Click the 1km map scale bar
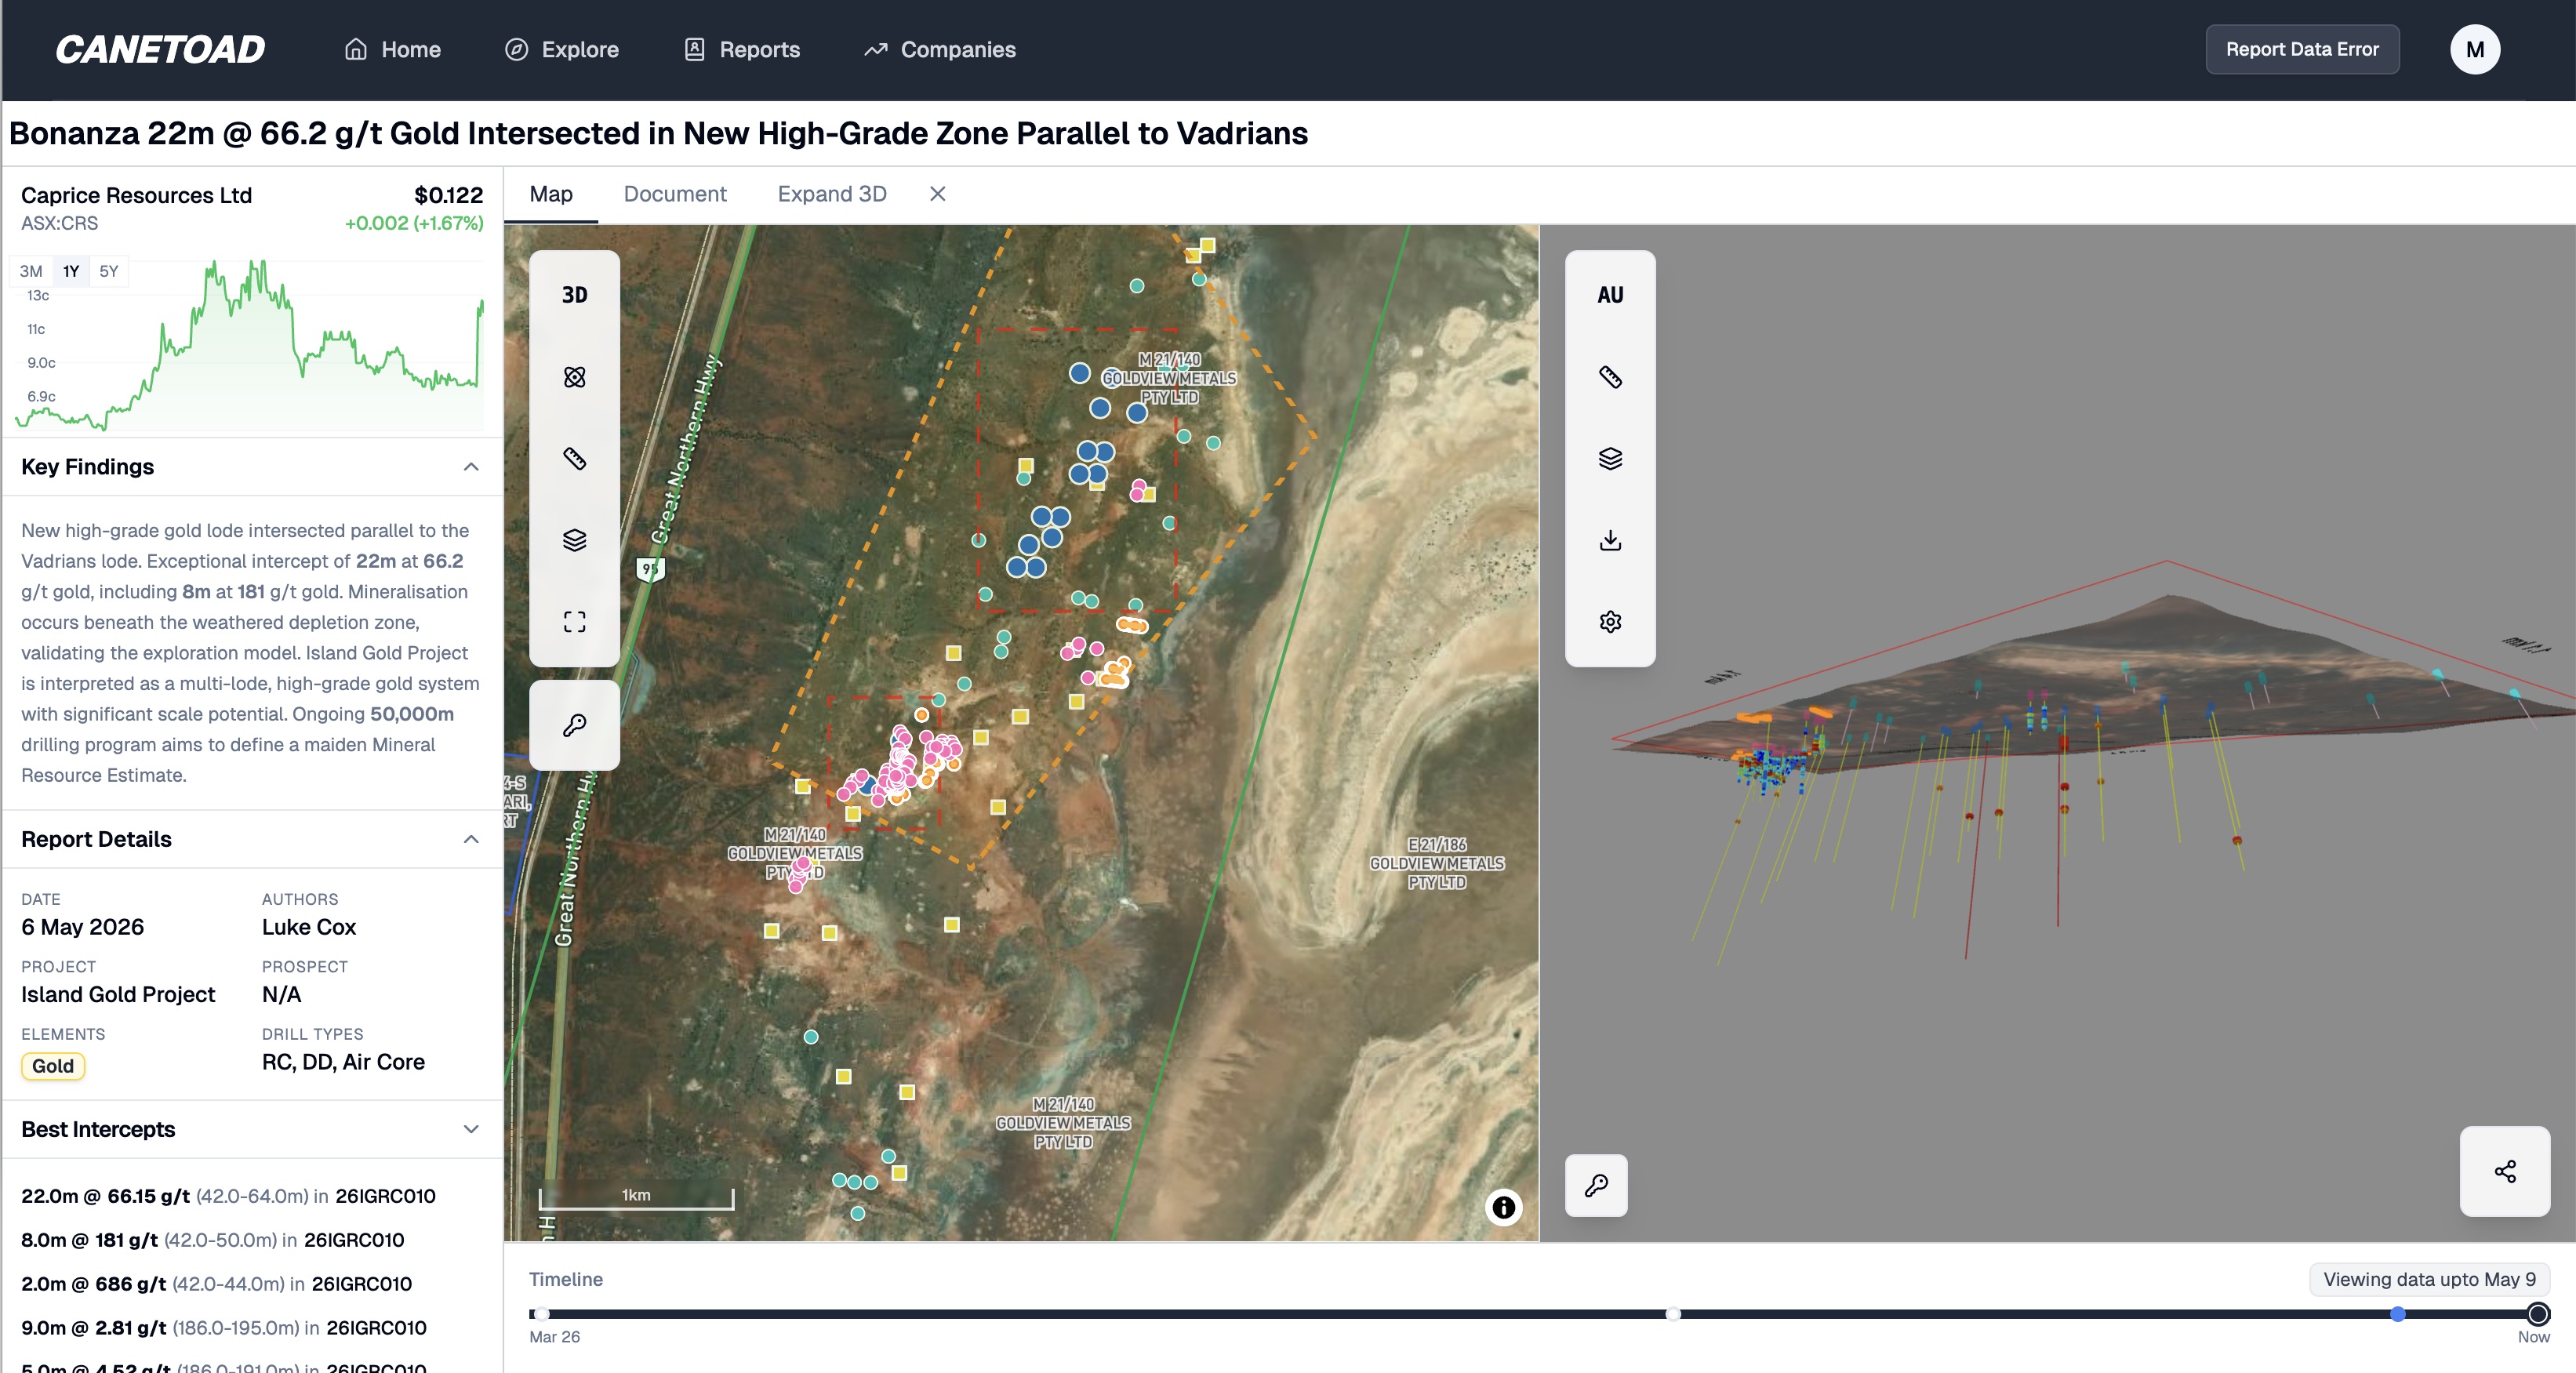The height and width of the screenshot is (1373, 2576). click(636, 1197)
